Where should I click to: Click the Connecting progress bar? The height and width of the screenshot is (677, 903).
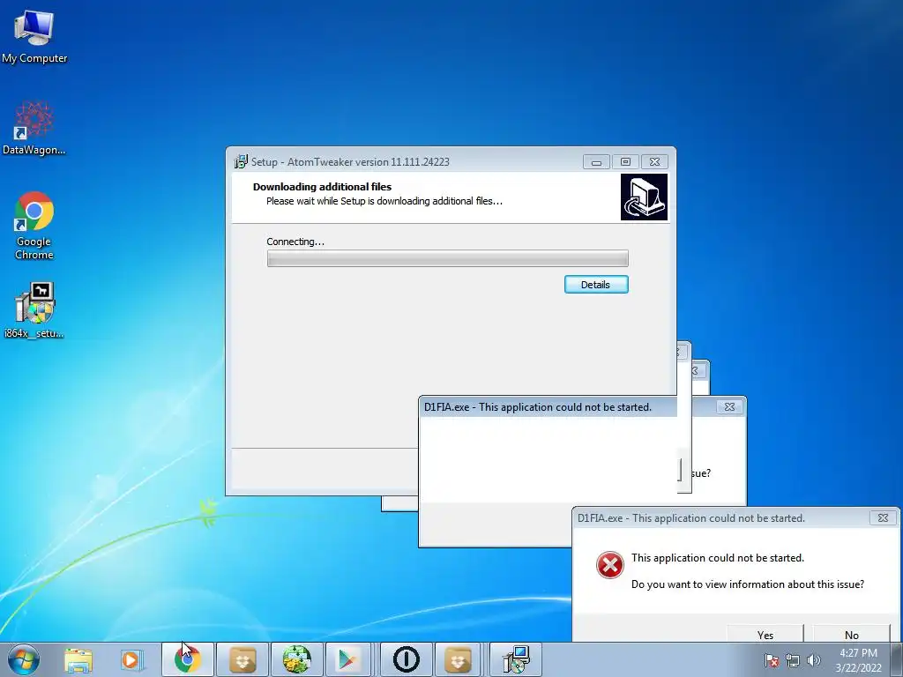pos(447,258)
